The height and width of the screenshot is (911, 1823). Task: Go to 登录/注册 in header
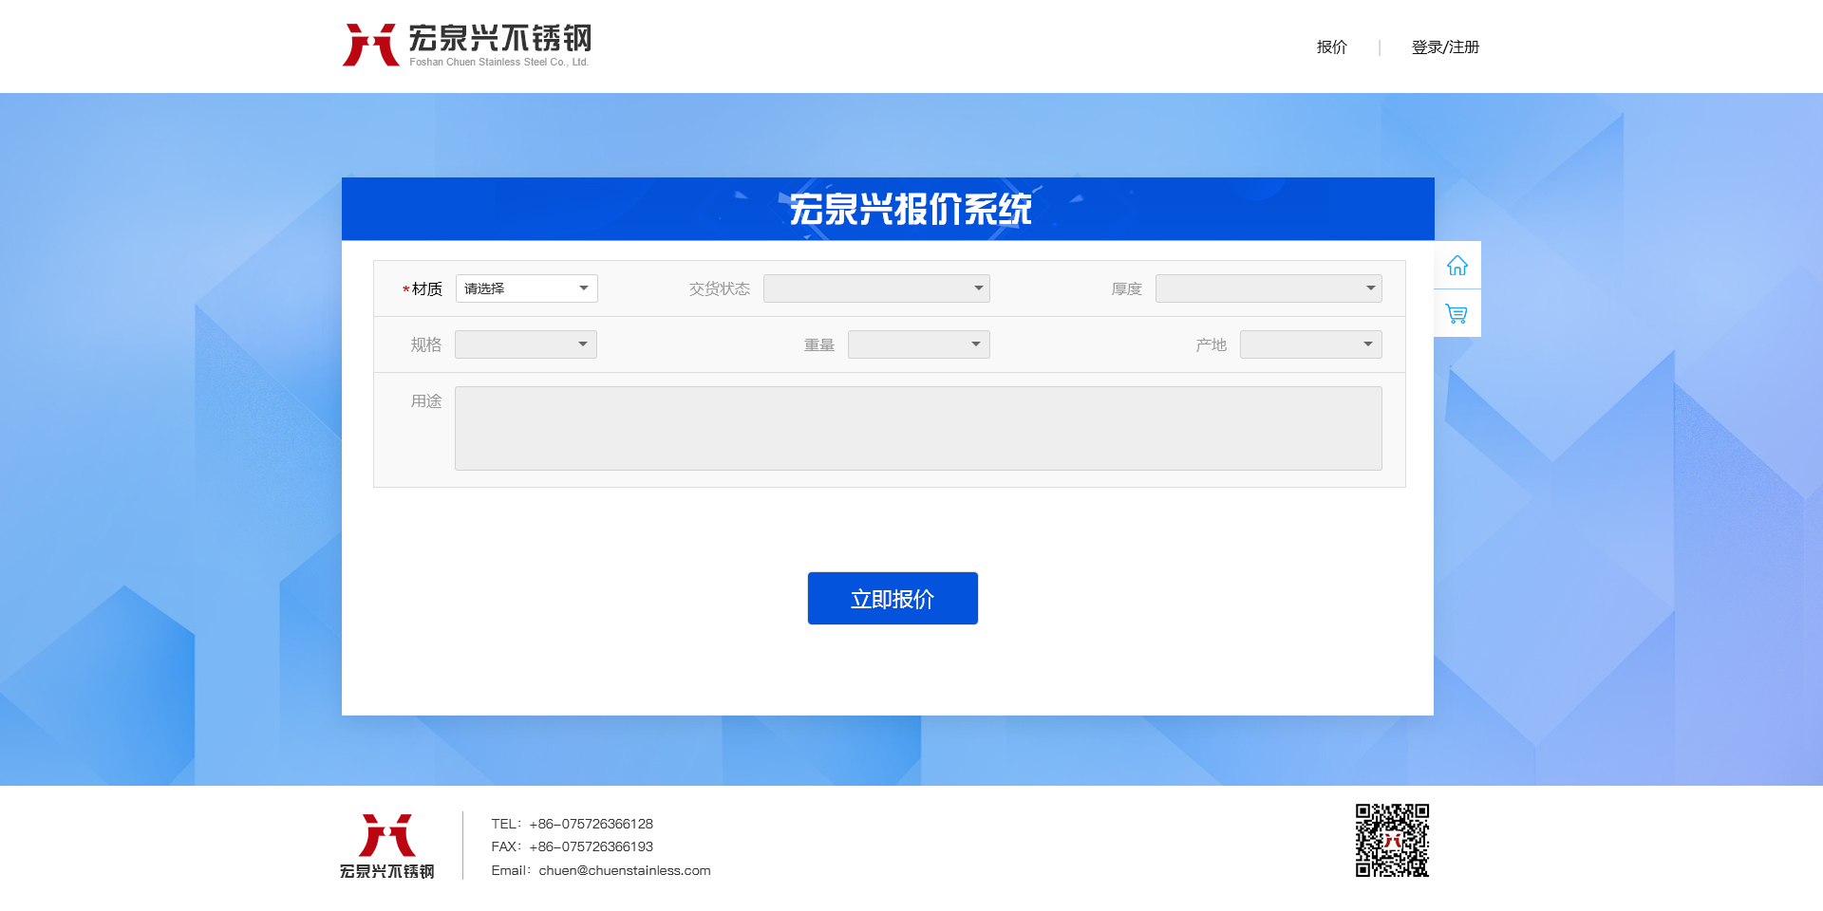point(1444,47)
